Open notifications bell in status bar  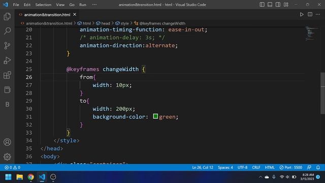(318, 167)
